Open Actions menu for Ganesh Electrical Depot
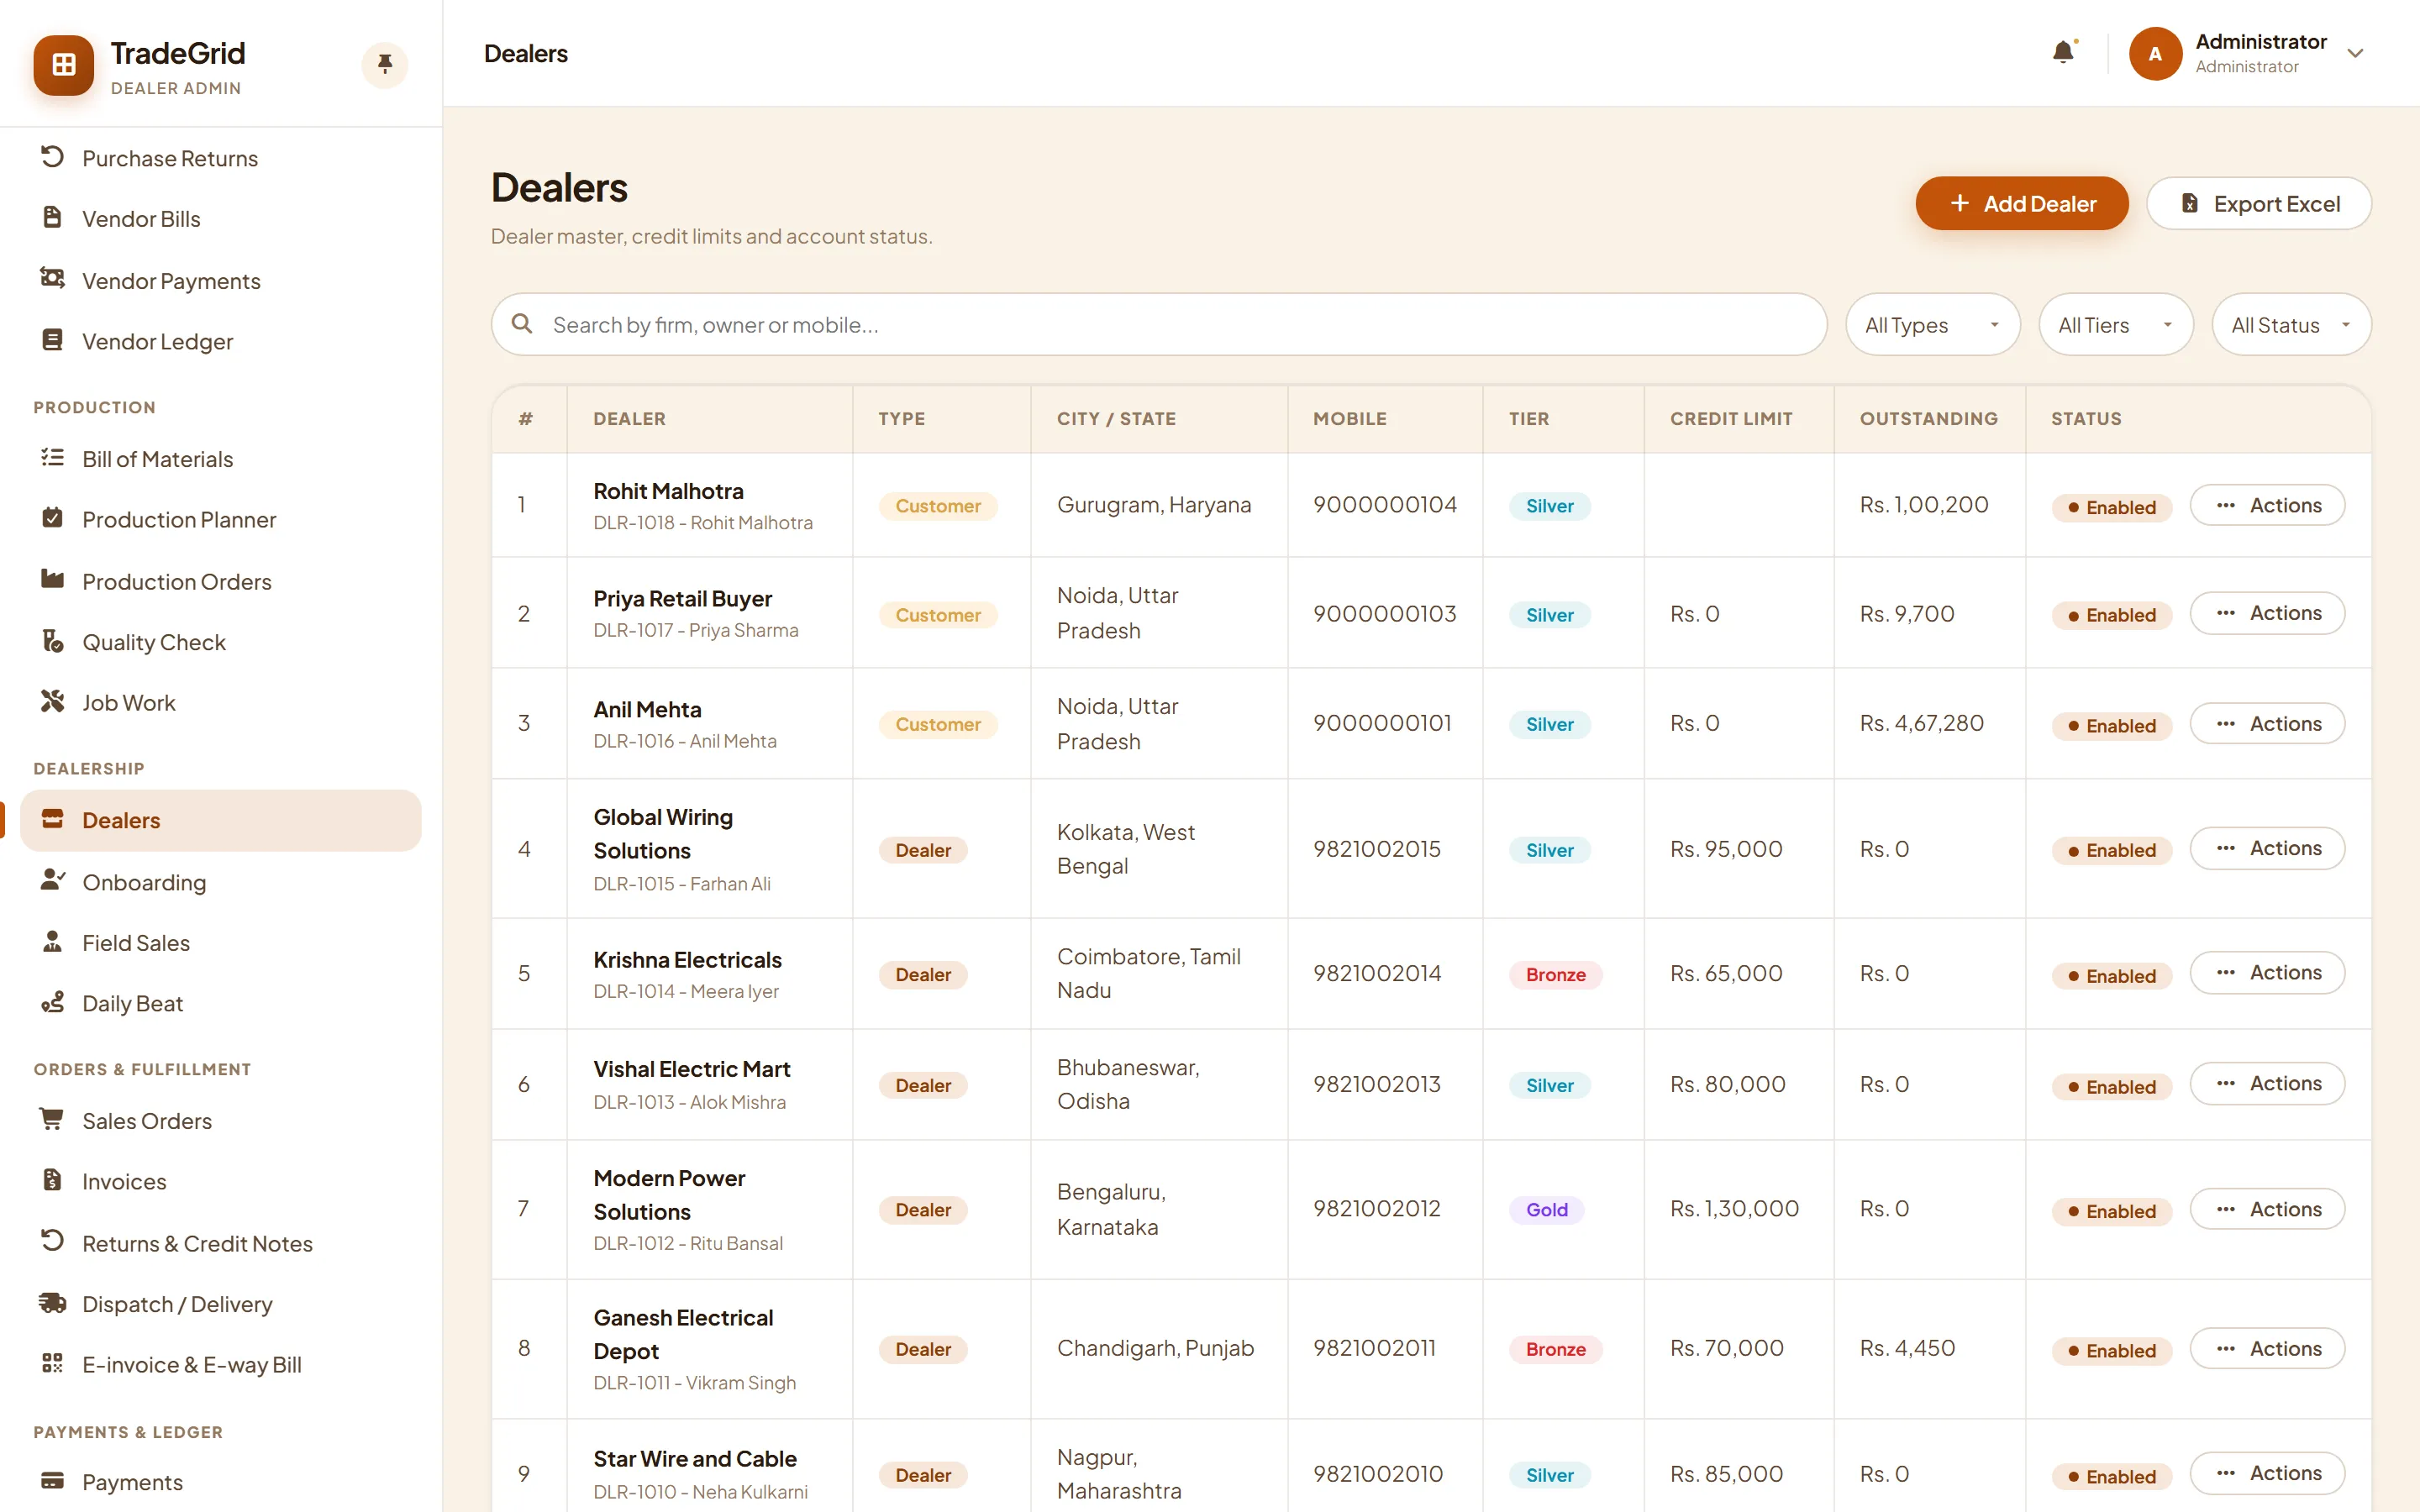The height and width of the screenshot is (1512, 2420). (2267, 1349)
